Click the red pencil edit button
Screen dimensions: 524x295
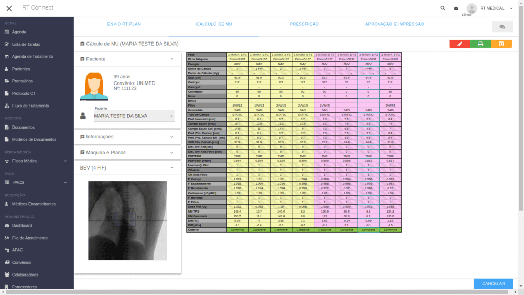(x=460, y=44)
